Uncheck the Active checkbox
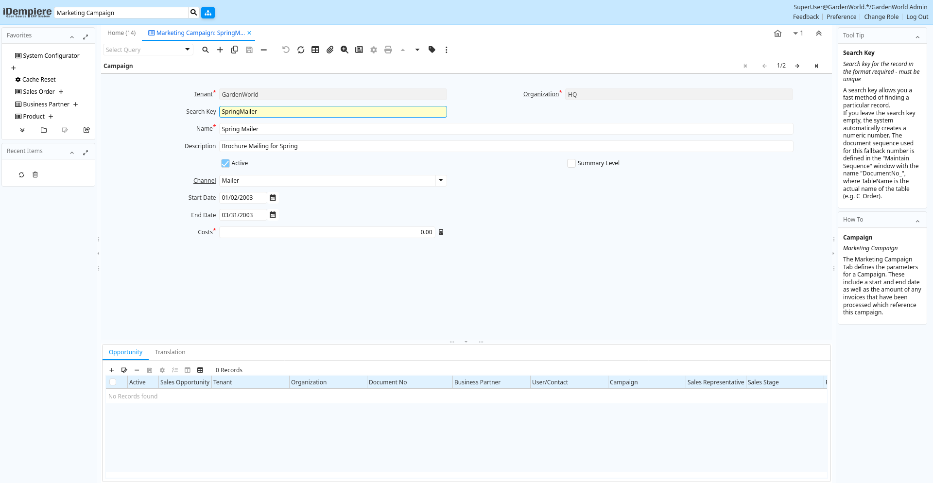The image size is (933, 483). [x=225, y=163]
